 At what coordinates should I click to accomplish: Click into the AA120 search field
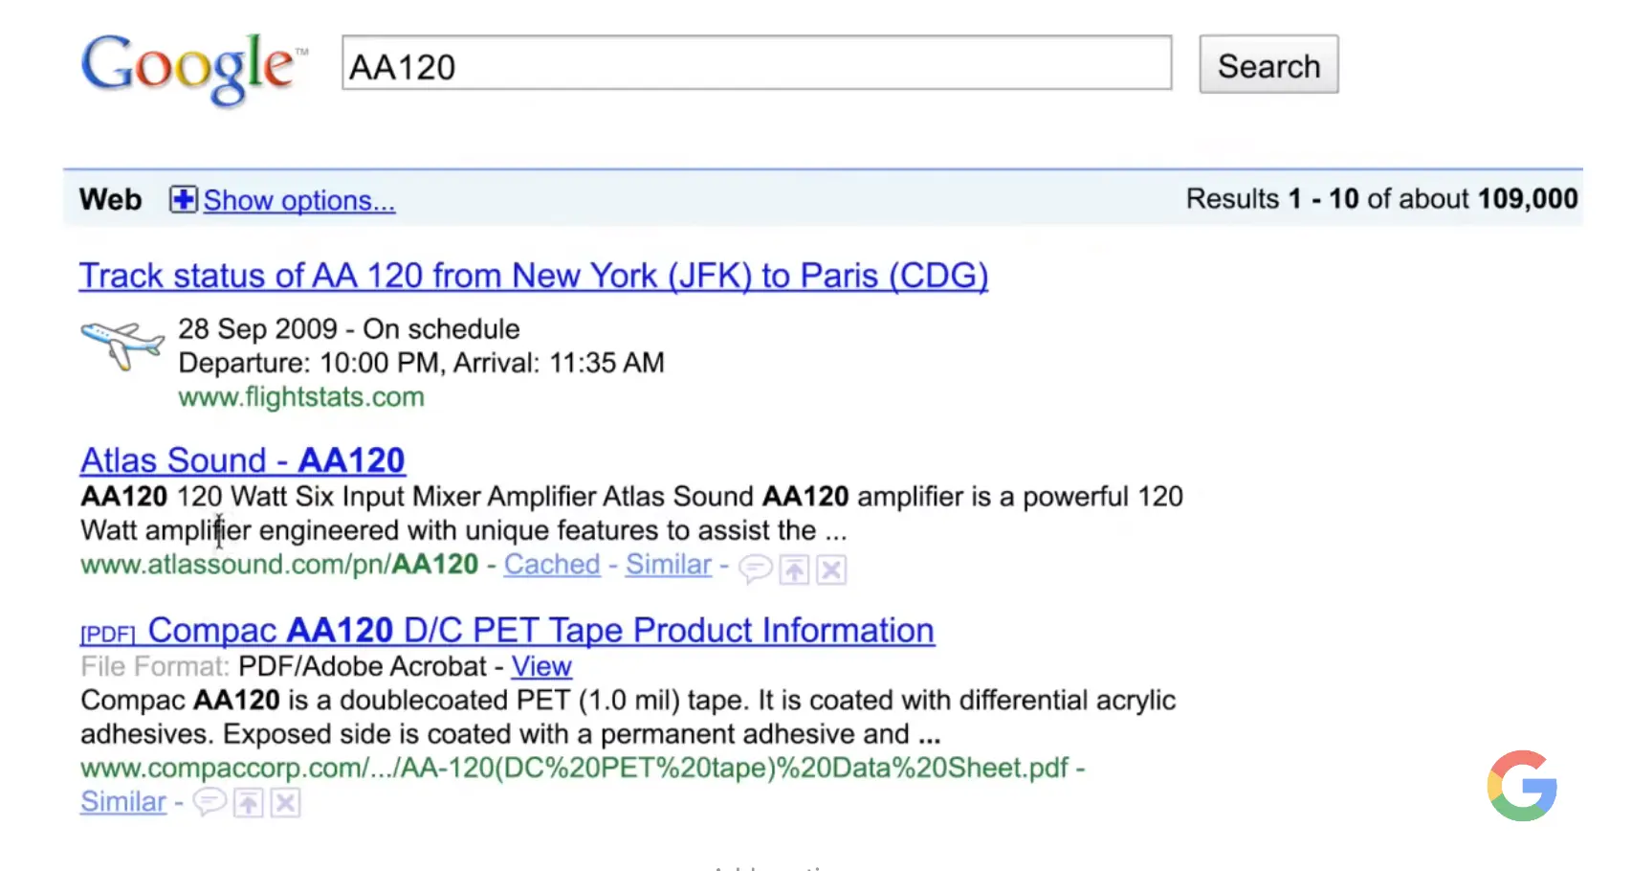click(756, 64)
